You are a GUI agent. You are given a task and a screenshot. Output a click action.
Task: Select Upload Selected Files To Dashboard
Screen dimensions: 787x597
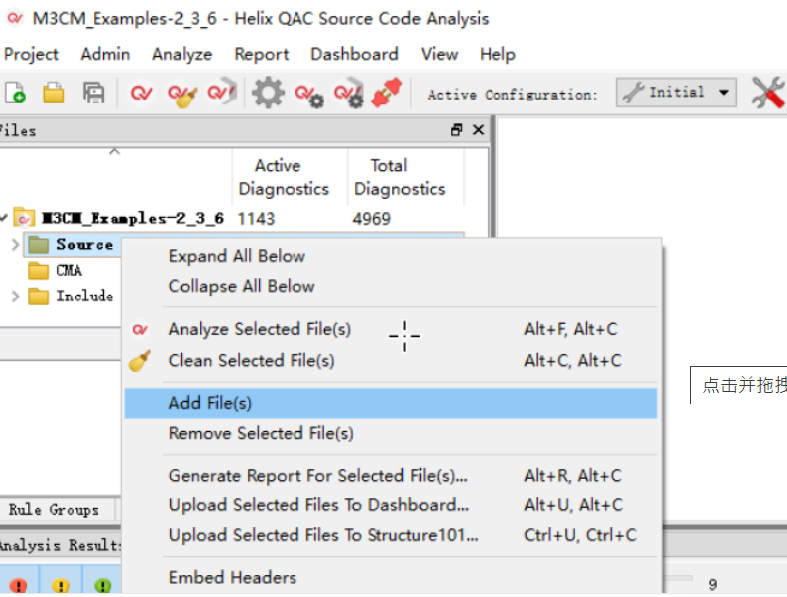coord(390,505)
